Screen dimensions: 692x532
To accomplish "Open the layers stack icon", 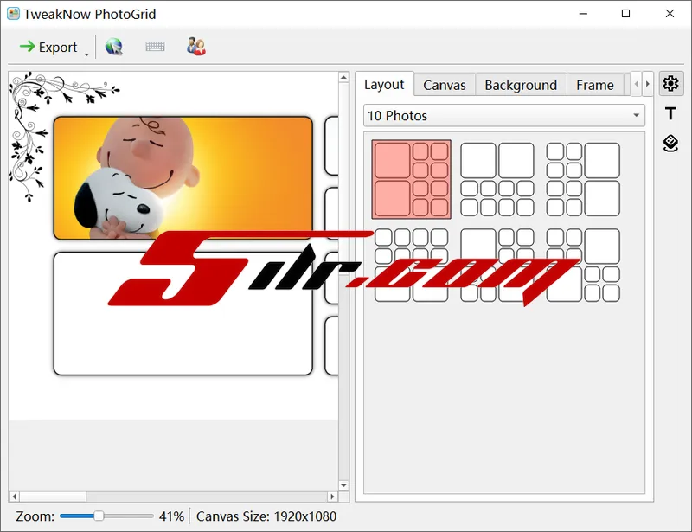I will [671, 143].
